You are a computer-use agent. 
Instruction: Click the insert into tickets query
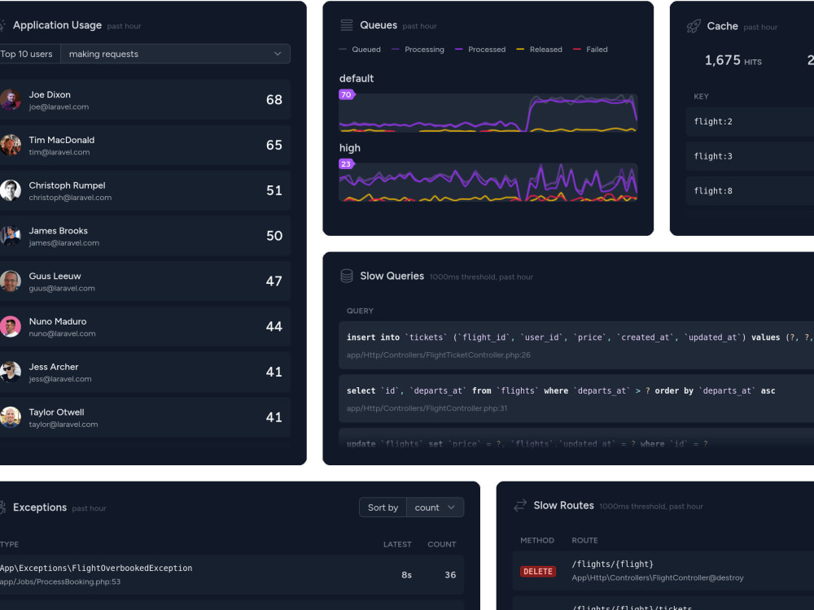[580, 338]
